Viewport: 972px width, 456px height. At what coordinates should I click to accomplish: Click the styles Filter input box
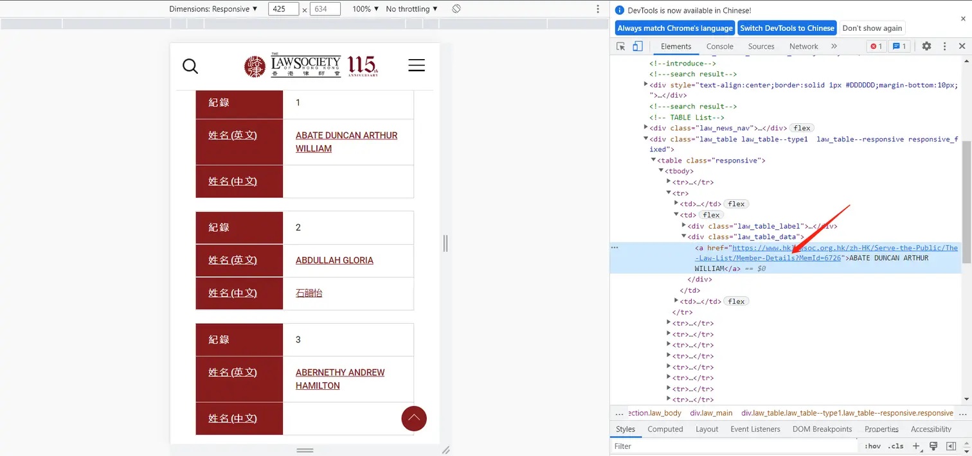[x=733, y=446]
